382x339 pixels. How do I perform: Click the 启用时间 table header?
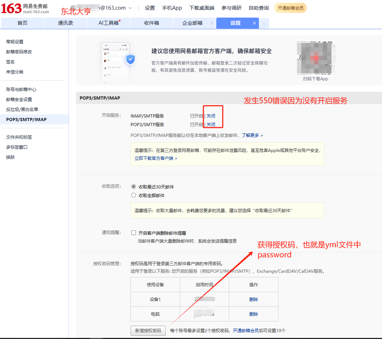(x=204, y=285)
